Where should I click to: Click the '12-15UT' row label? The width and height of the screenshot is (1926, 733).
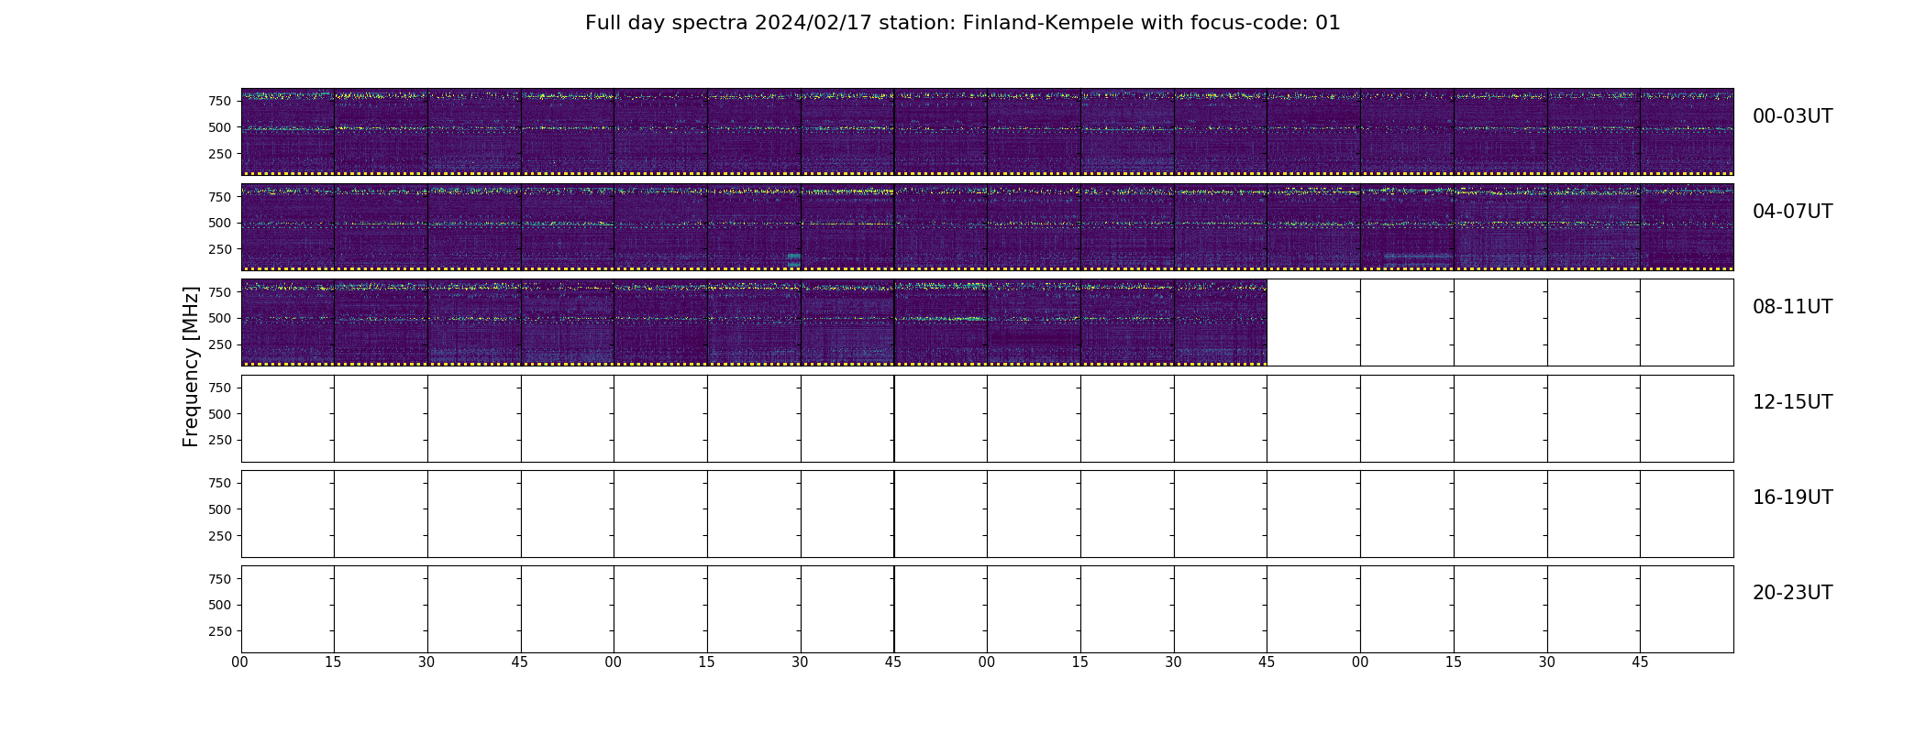point(1792,402)
